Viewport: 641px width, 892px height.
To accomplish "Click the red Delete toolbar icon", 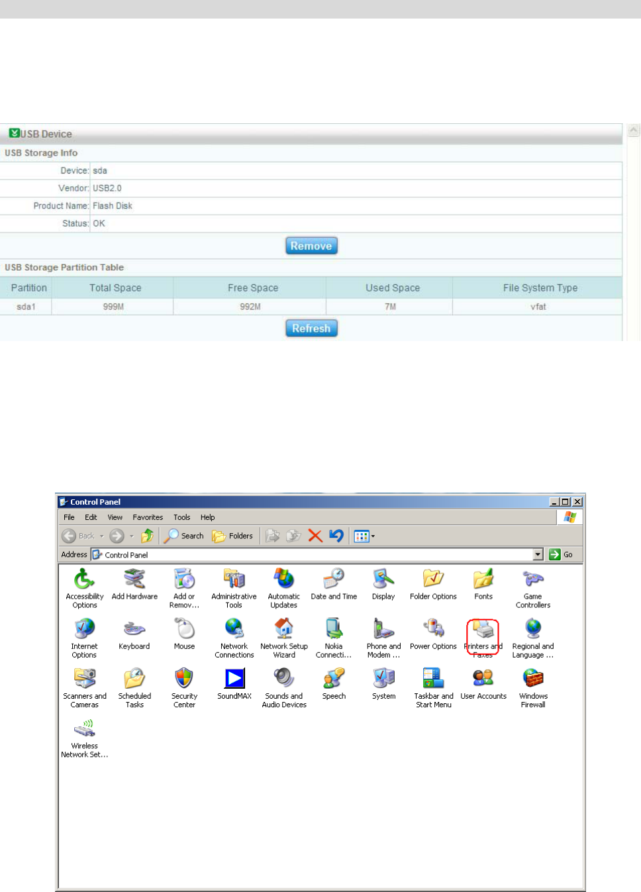I will [315, 536].
